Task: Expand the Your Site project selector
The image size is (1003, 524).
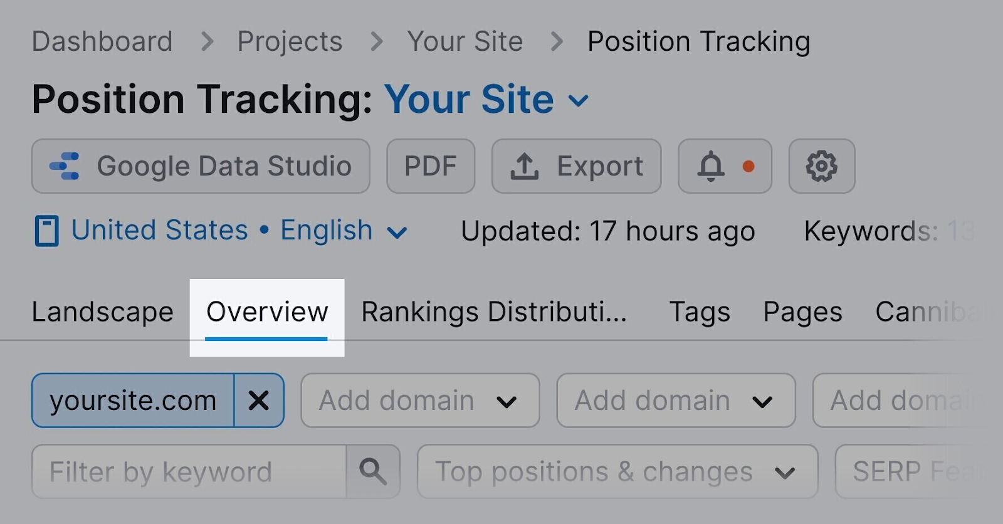Action: 577,100
